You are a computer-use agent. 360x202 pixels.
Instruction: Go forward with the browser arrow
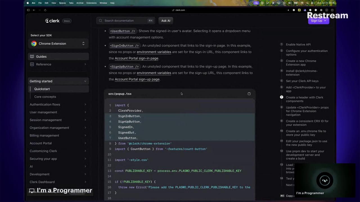point(40,10)
